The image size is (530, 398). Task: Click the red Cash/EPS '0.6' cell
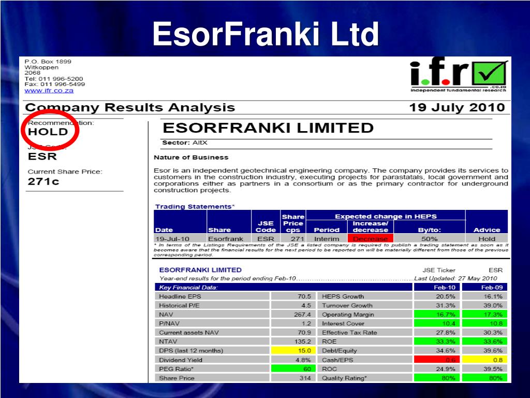tap(437, 360)
